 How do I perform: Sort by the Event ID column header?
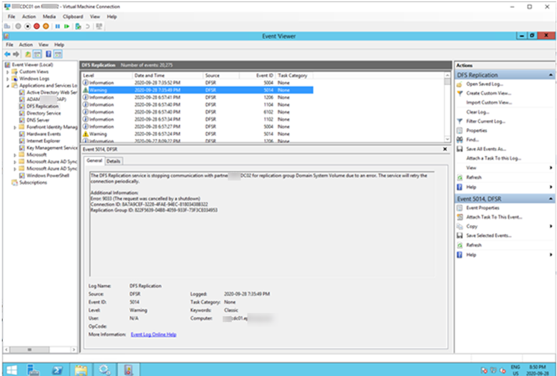(x=258, y=75)
